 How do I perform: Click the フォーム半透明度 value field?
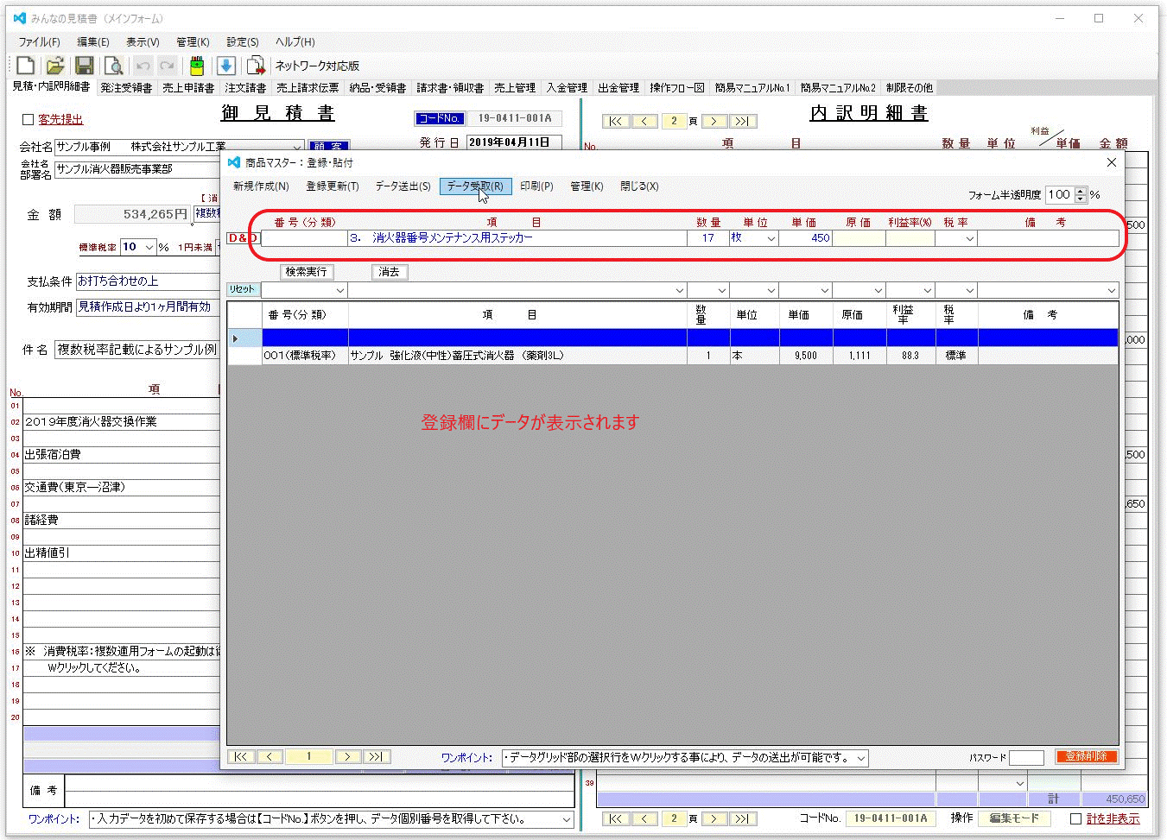point(1059,195)
